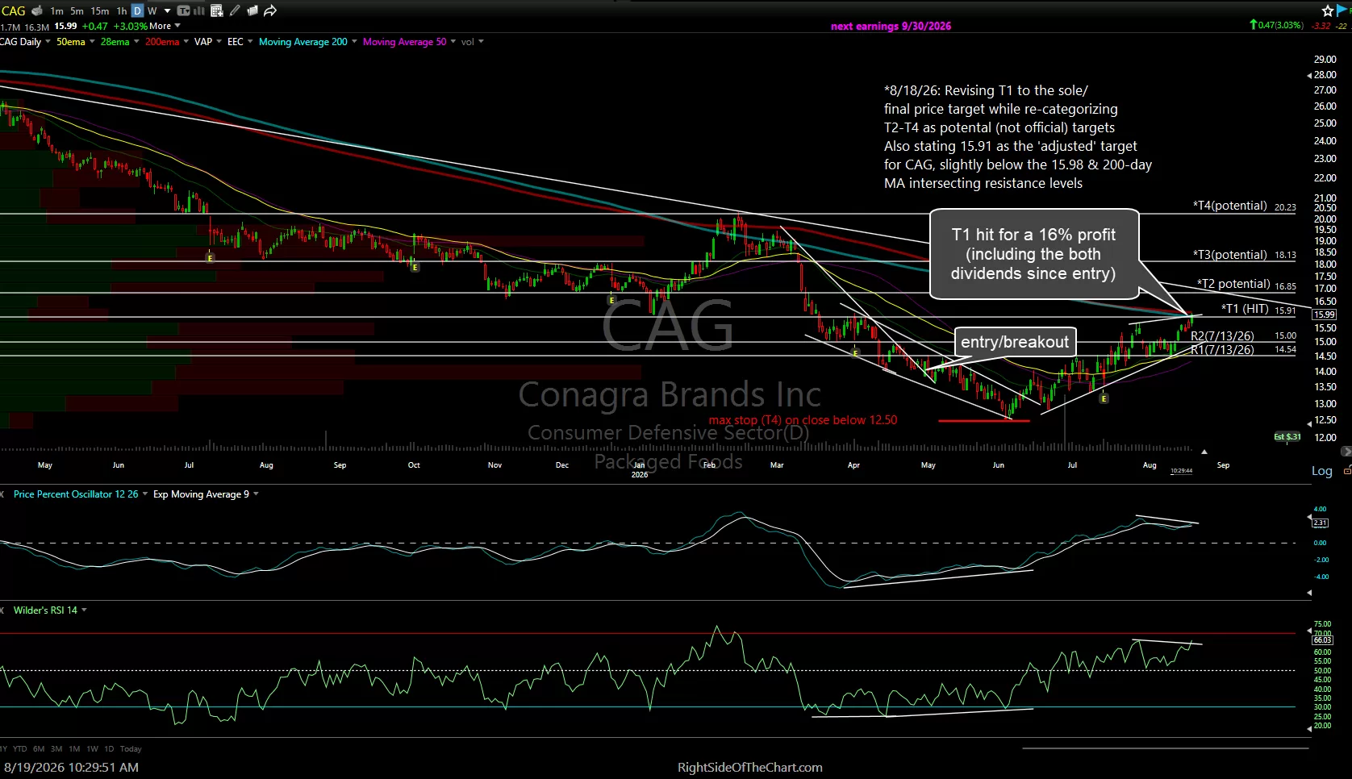Select the YTD range button
1352x779 pixels.
pos(20,749)
